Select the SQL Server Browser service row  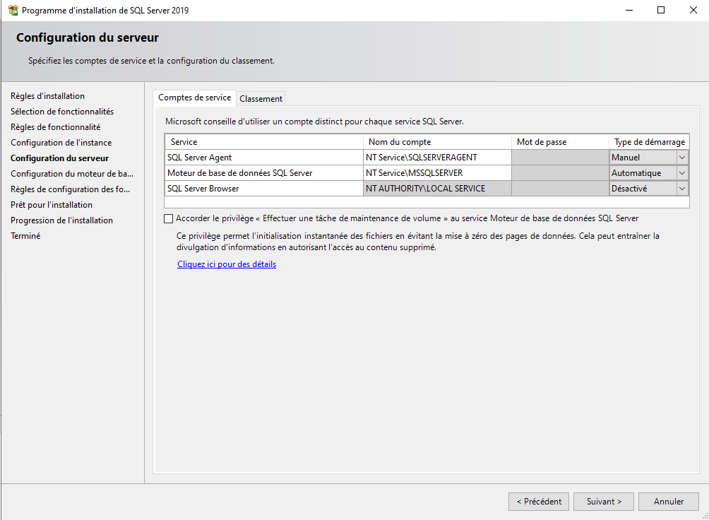coord(263,189)
